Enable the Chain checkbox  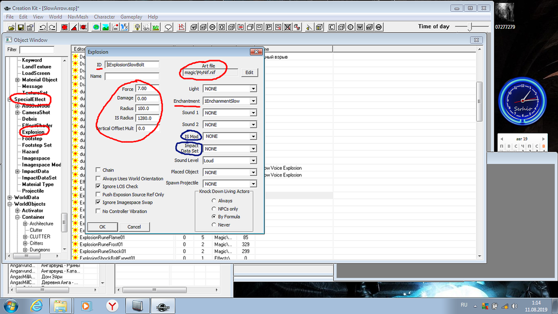[x=98, y=170]
